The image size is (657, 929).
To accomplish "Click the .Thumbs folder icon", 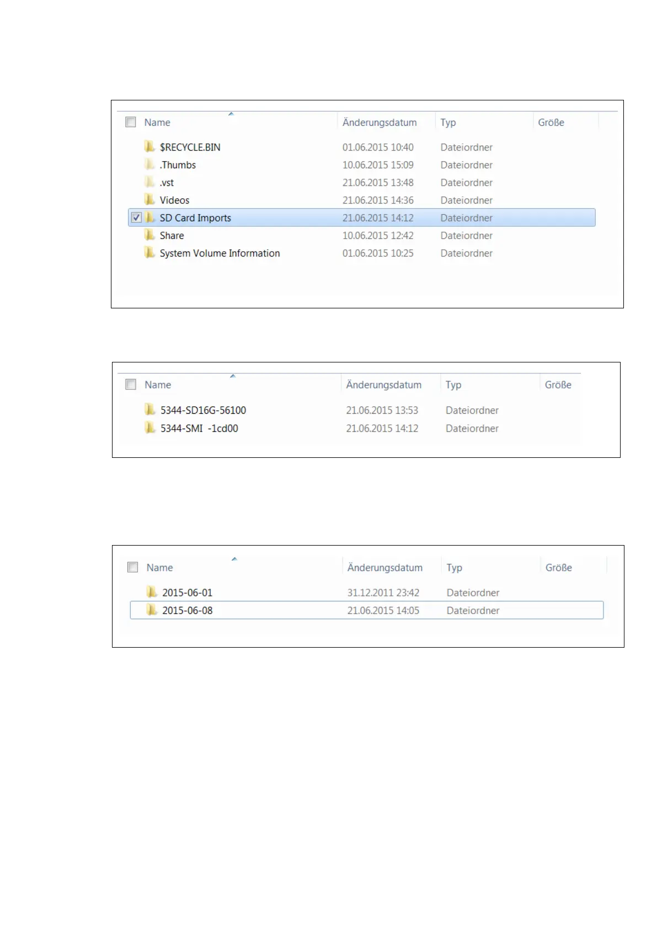I will tap(149, 164).
